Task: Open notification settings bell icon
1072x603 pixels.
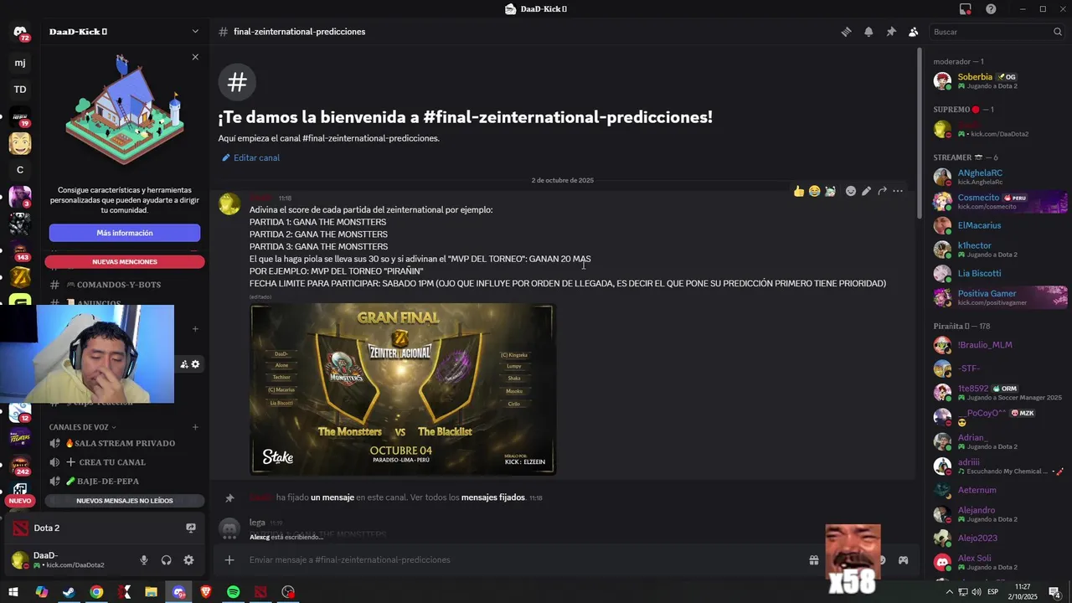Action: click(868, 32)
